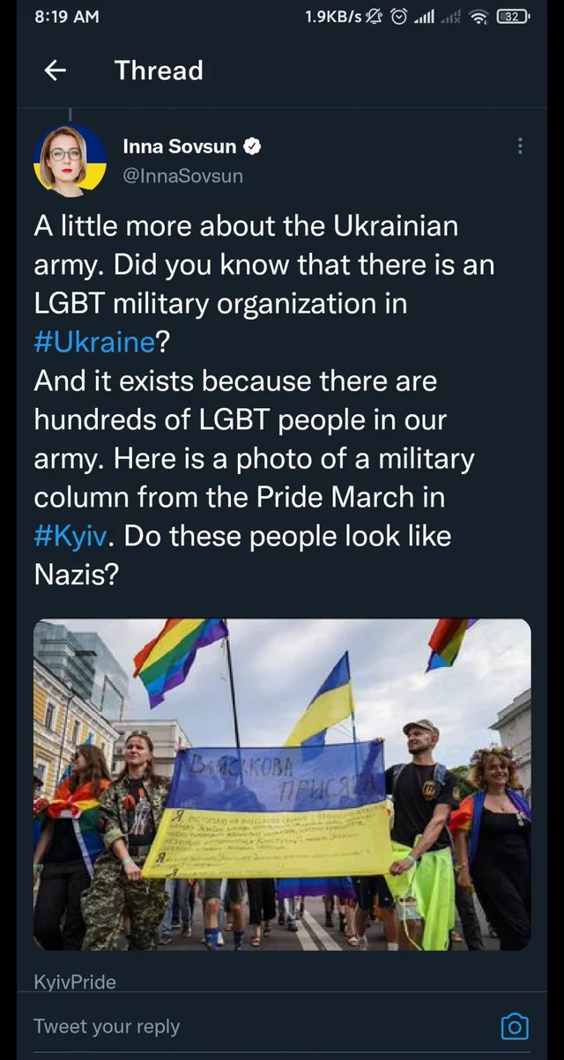Tap the KyivPride photo credit label

[75, 982]
